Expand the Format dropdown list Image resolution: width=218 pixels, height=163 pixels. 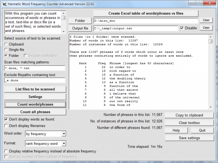pos(64,143)
